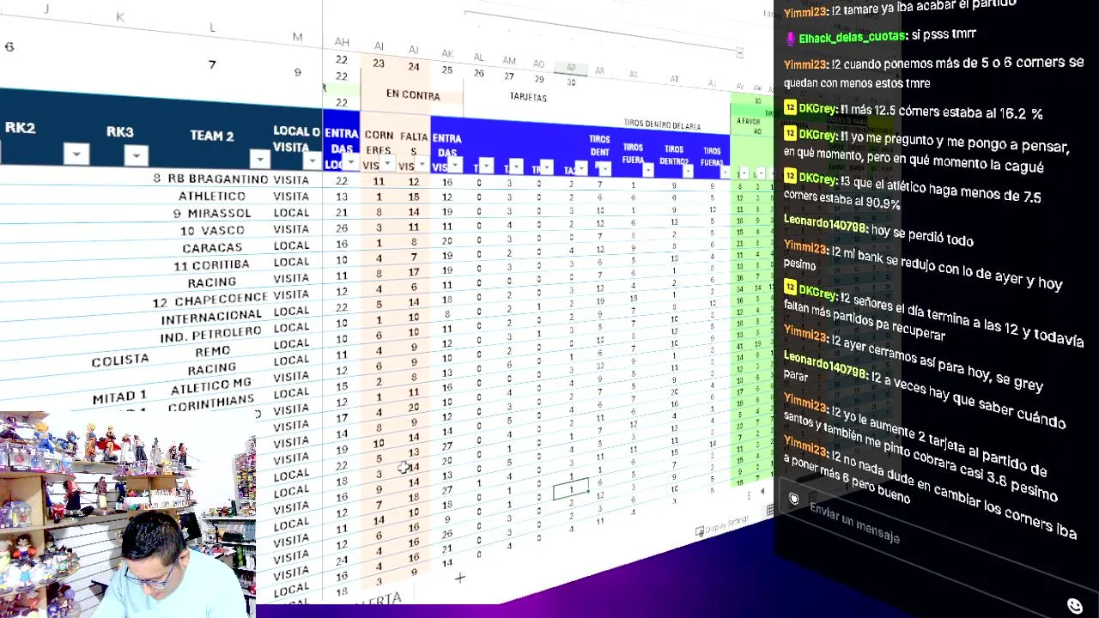Image resolution: width=1099 pixels, height=618 pixels.
Task: Select the 'MITAD 1' cell in the RK3 column
Action: 119,397
